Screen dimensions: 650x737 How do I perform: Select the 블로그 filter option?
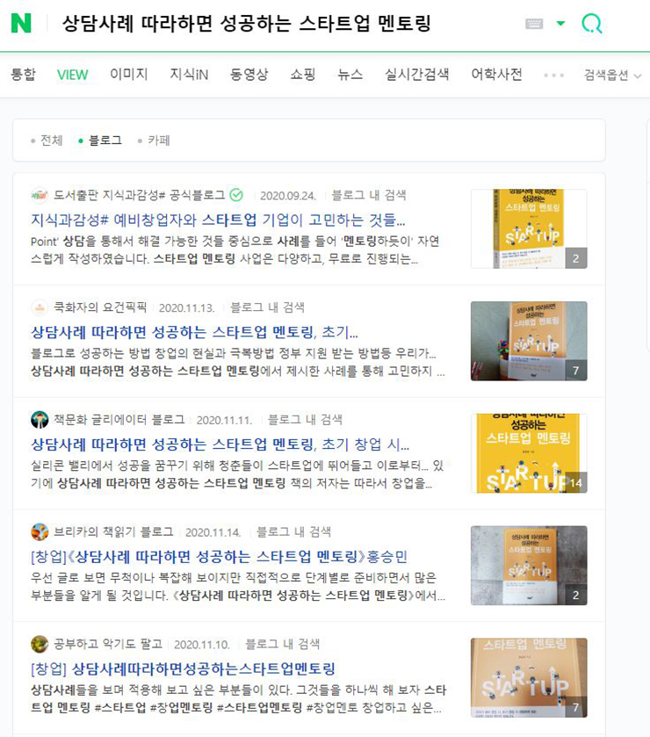[x=101, y=140]
